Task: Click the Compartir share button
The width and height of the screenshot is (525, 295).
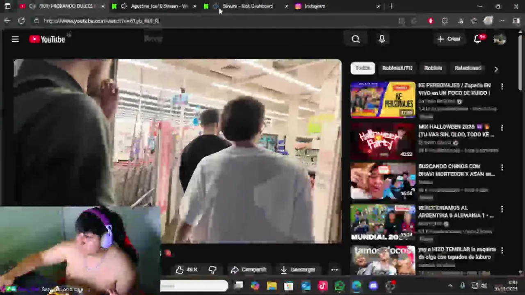Action: coord(249,270)
